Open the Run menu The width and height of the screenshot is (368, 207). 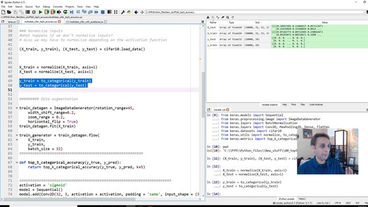[37, 6]
